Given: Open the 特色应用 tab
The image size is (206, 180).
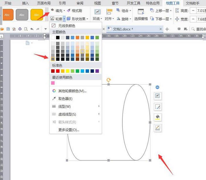Looking at the screenshot, I should [153, 3].
